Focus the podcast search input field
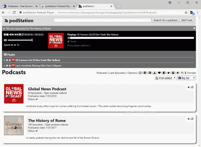 [102, 20]
